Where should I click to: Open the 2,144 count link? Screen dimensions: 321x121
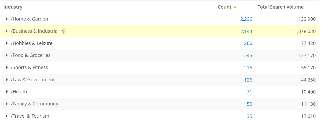point(246,31)
